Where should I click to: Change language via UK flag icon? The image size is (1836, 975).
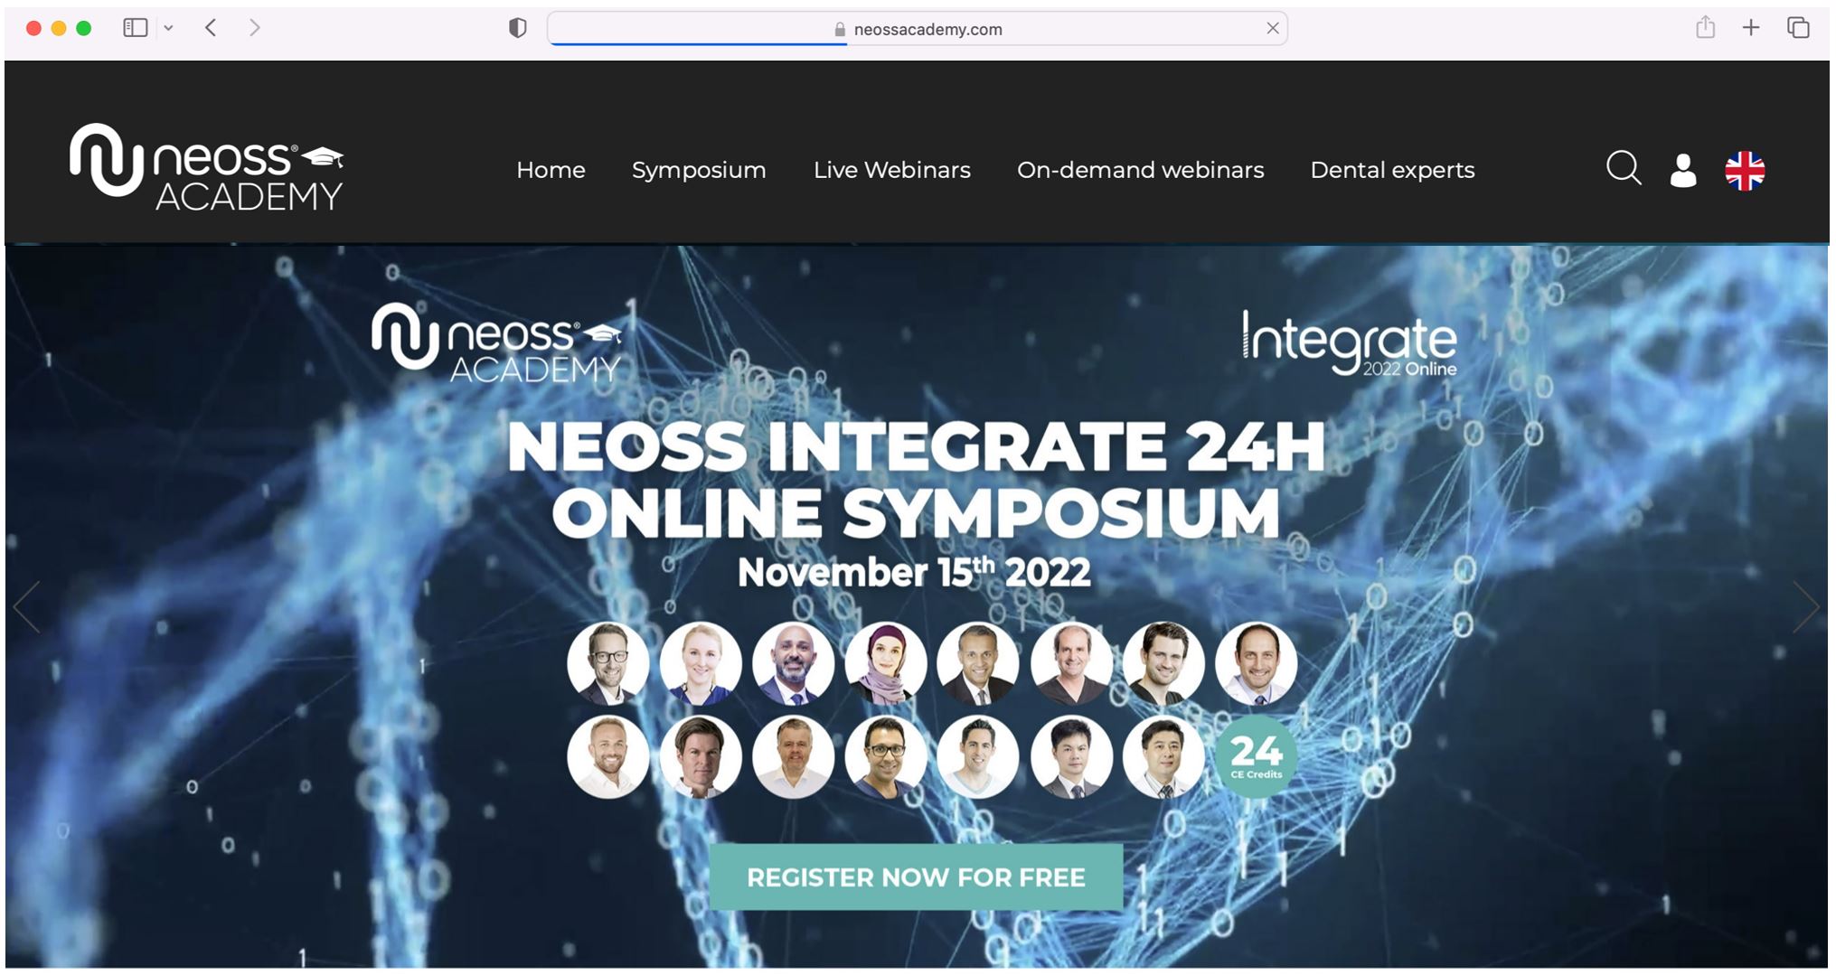point(1745,170)
